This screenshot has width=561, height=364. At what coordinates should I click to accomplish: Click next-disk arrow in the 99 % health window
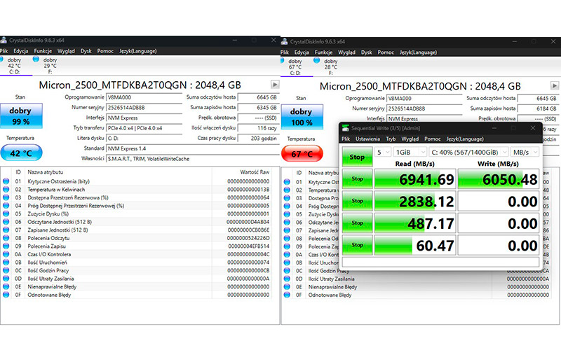(x=275, y=85)
